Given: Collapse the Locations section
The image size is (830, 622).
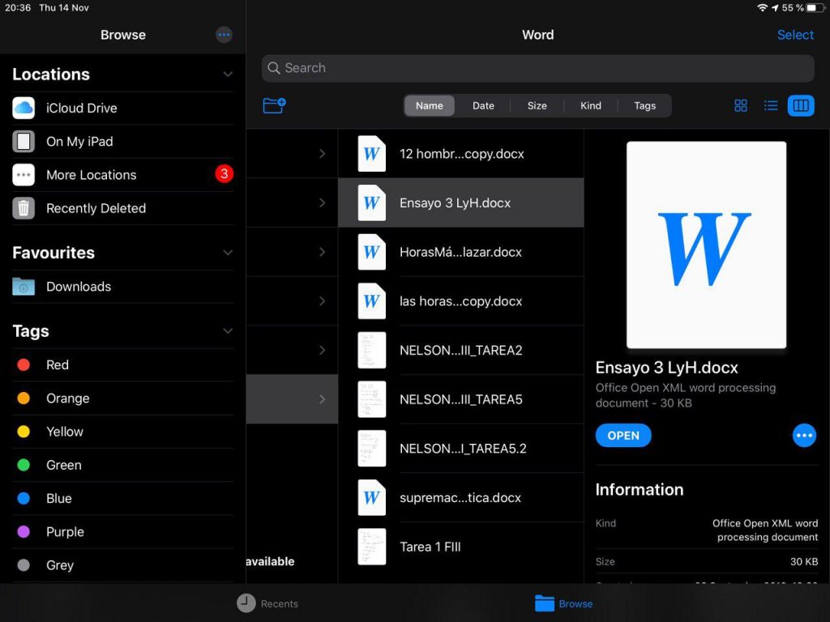Looking at the screenshot, I should (x=228, y=75).
